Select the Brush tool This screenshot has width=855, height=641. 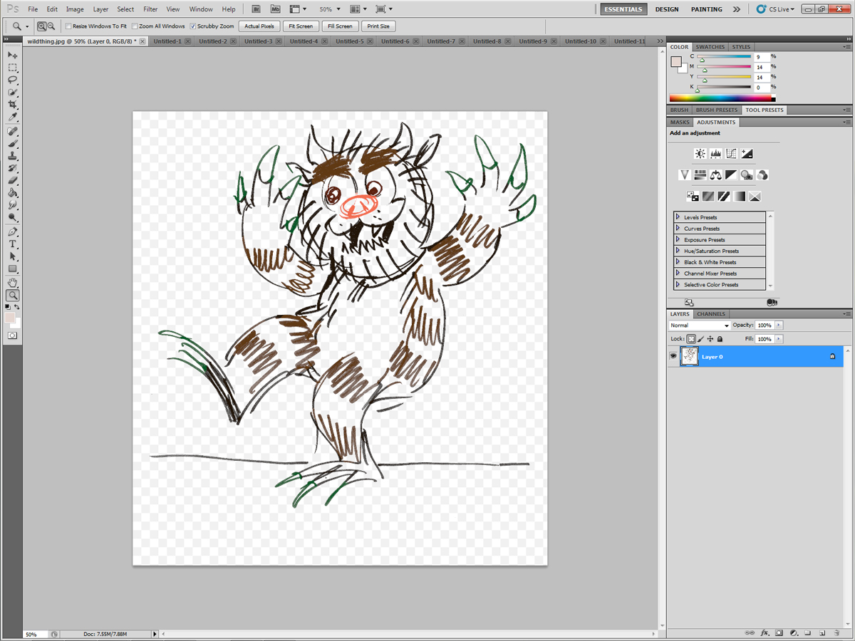pyautogui.click(x=13, y=144)
